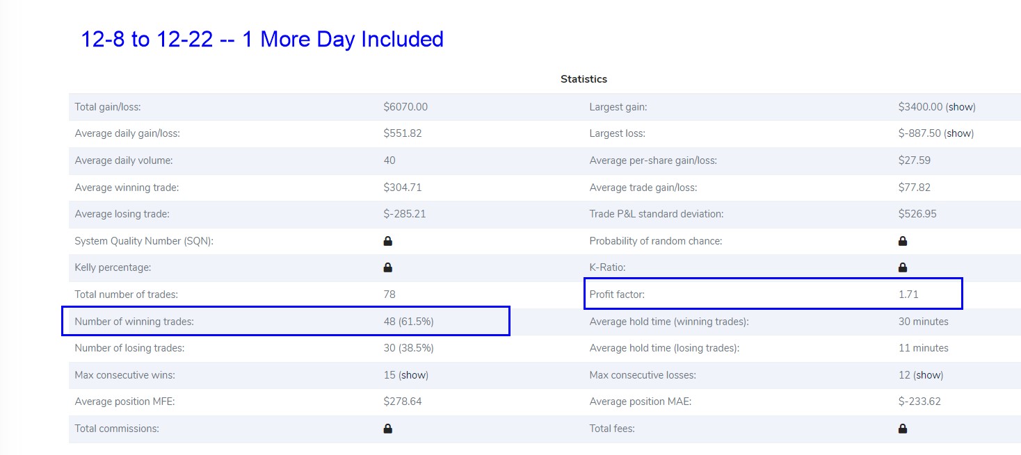Click the losing trades value 30 (38.5%)

point(409,348)
